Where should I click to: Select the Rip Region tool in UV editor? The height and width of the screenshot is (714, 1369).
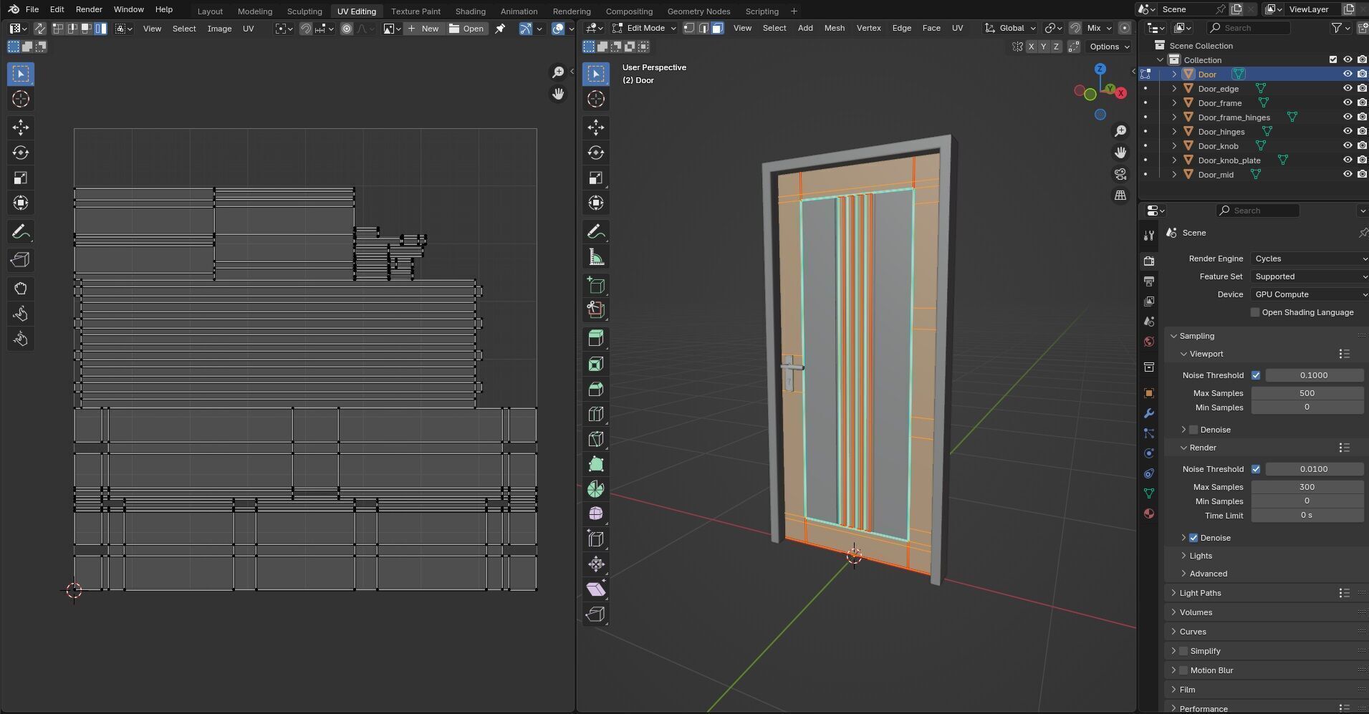coord(20,260)
